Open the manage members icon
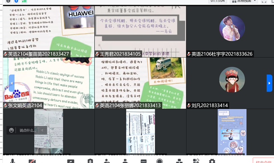Viewport: 274px width, 163px height. [x=125, y=161]
